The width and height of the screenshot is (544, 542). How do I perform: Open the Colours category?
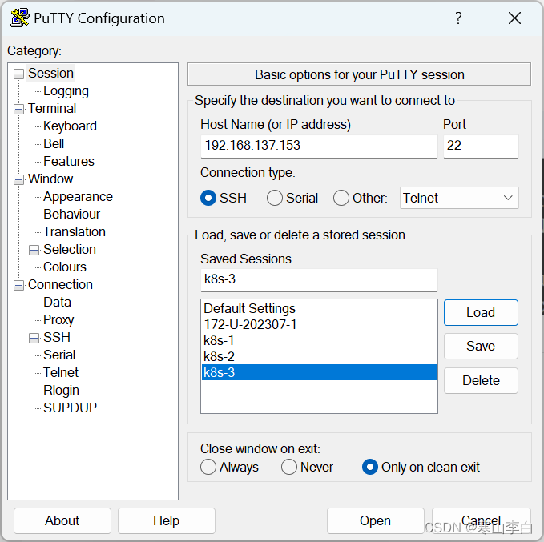point(65,267)
